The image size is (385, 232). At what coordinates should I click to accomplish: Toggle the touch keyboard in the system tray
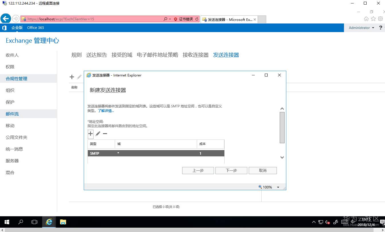tap(344, 222)
